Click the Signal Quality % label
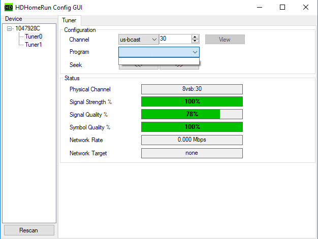 coord(88,115)
